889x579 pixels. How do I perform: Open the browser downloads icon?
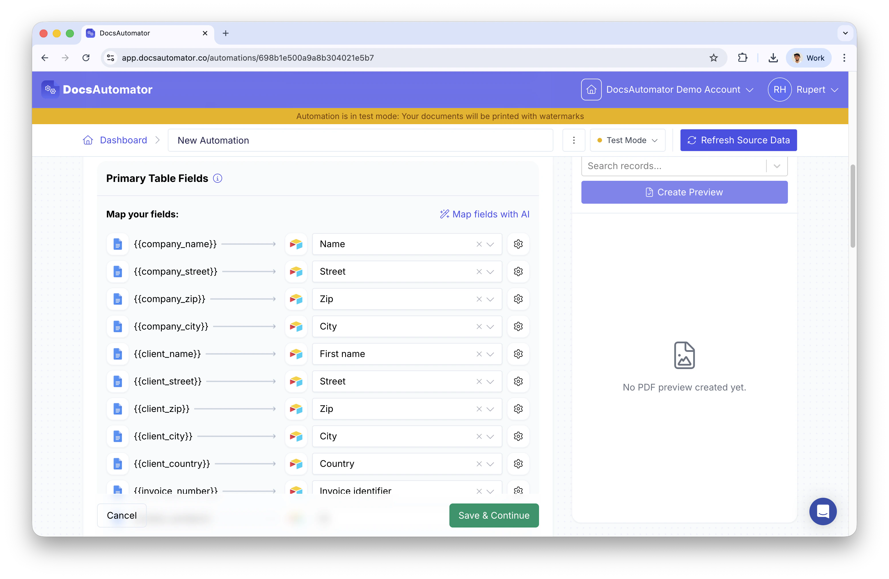click(773, 58)
